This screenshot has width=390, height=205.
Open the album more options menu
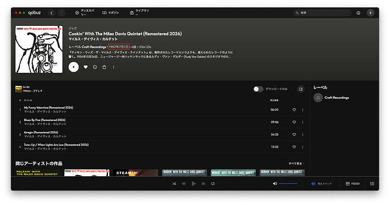coord(114,67)
